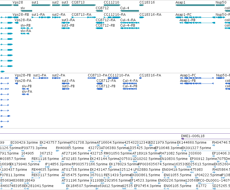230x190 pixels.
Task: Select transcript slv-RA
Action: (26, 31)
